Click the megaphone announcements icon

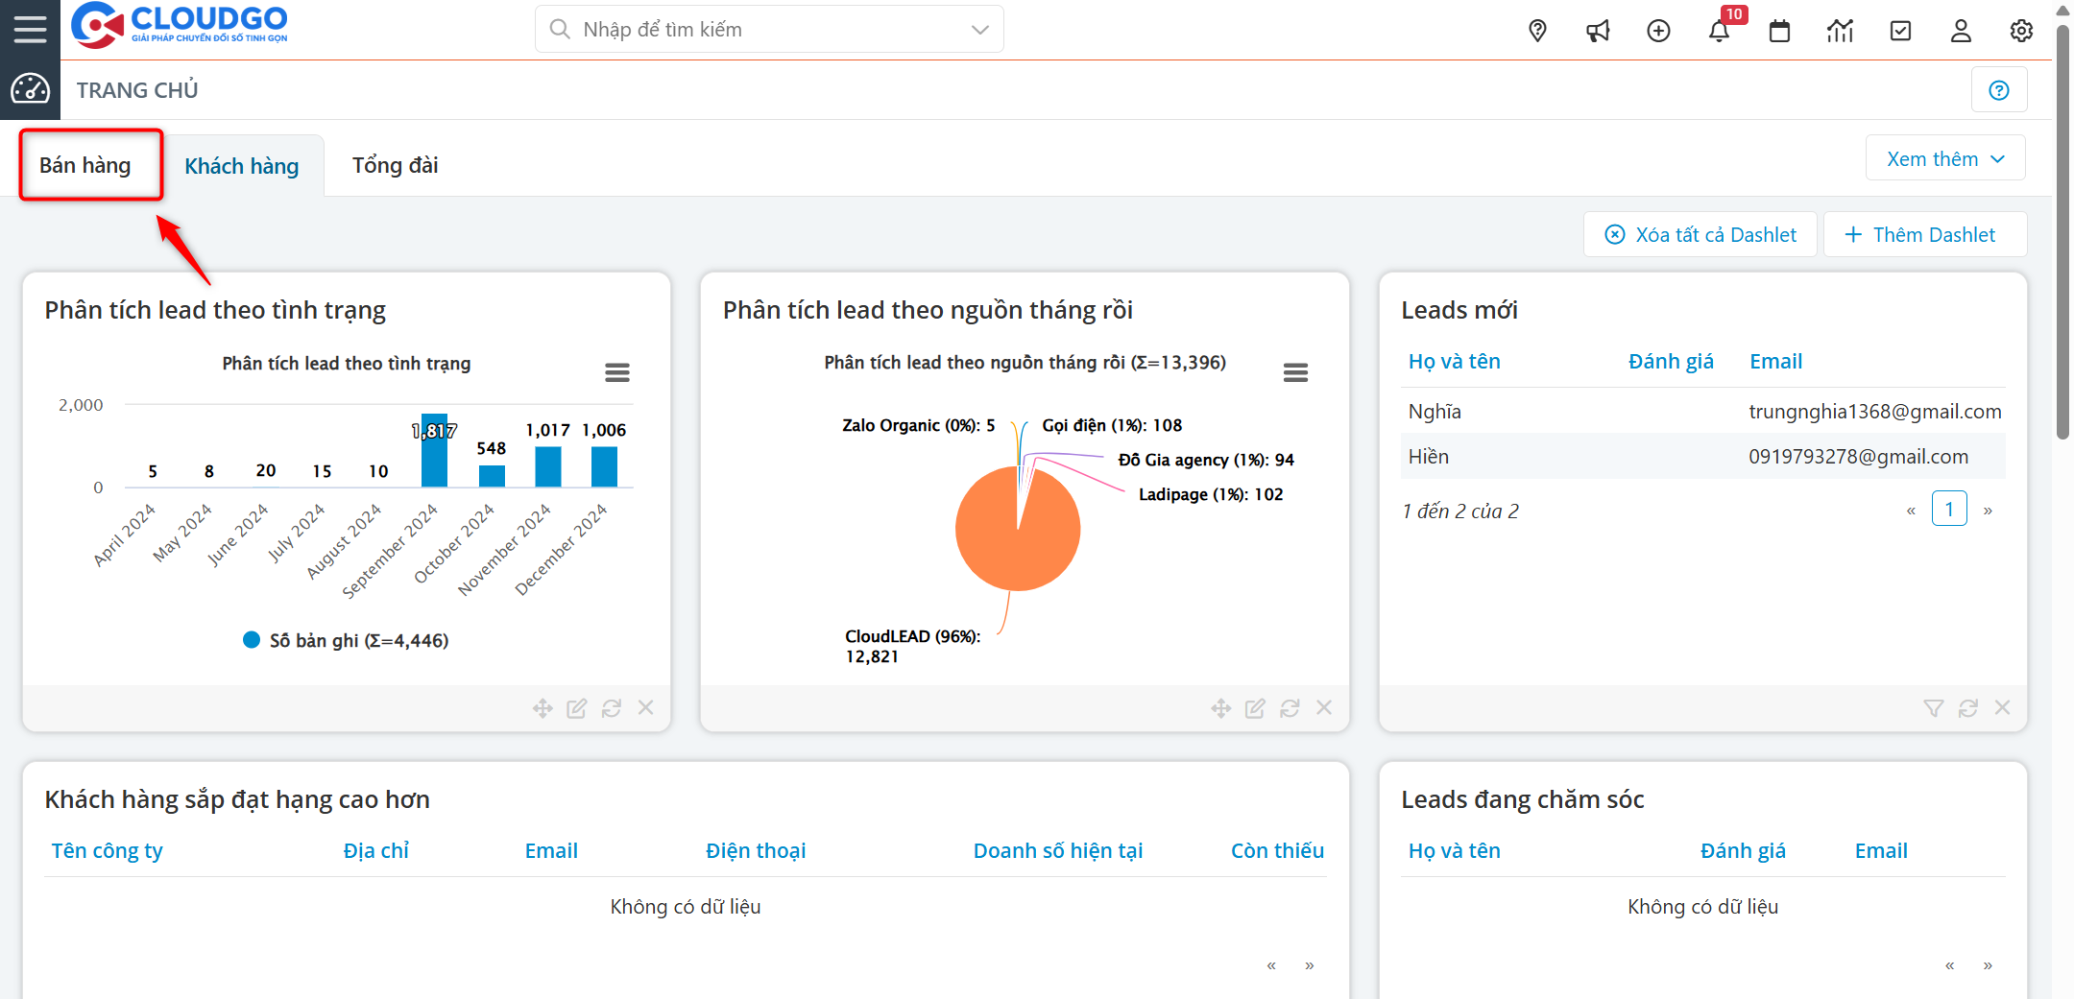pos(1598,31)
